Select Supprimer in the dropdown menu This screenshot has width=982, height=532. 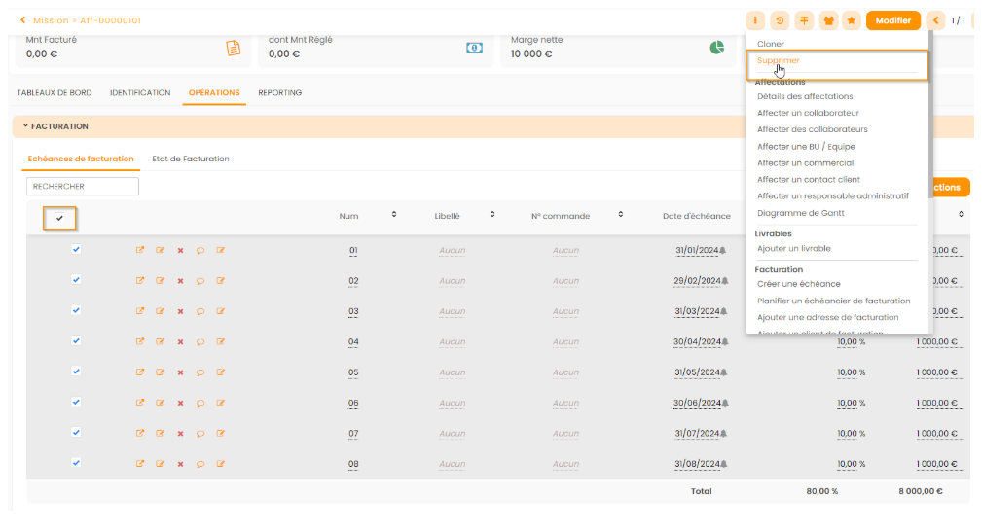779,61
